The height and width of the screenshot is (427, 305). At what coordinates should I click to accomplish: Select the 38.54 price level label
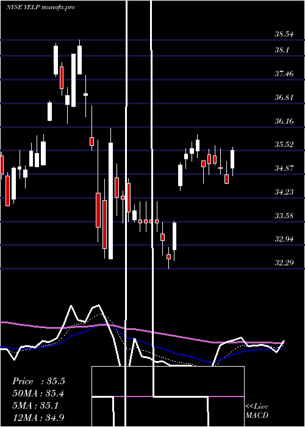pos(284,34)
